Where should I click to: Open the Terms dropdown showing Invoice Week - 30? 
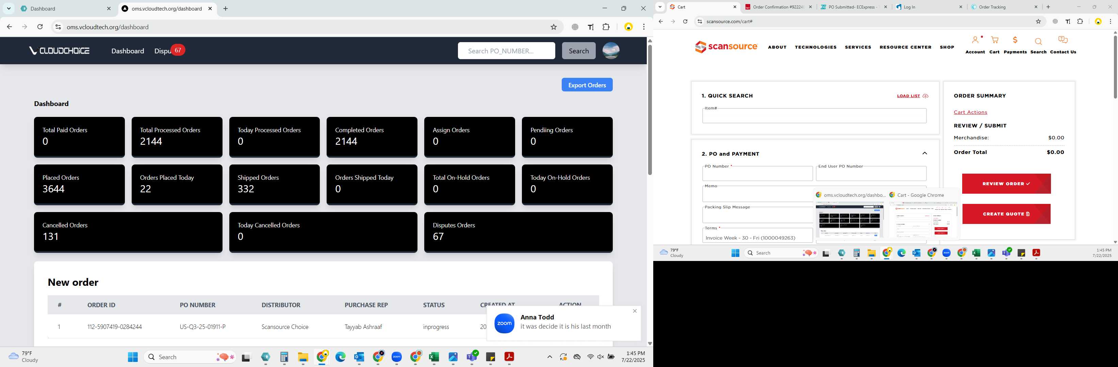[x=757, y=235]
